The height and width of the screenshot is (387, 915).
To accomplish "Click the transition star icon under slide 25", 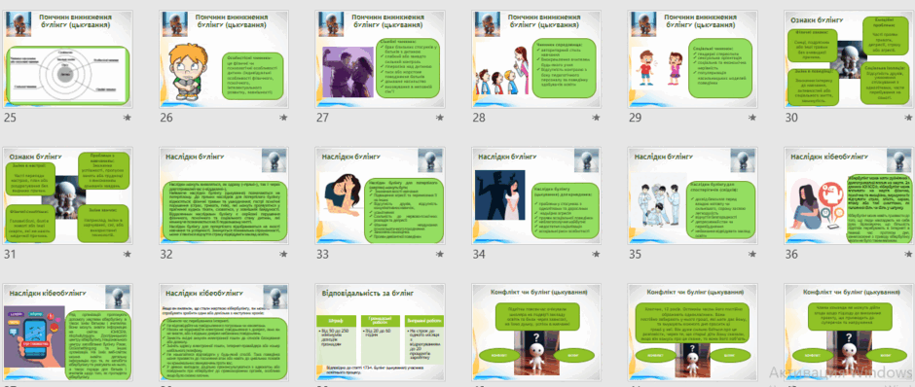I will [128, 118].
